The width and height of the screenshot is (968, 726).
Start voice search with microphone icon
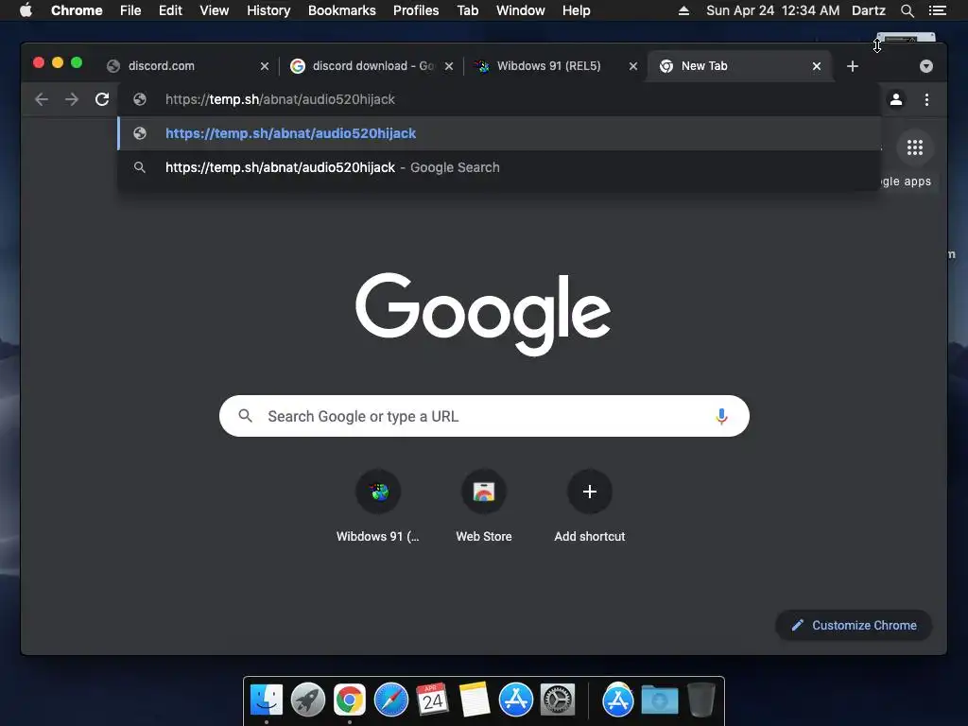[721, 416]
